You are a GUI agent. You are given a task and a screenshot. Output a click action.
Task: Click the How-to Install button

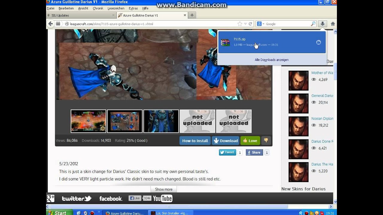195,141
